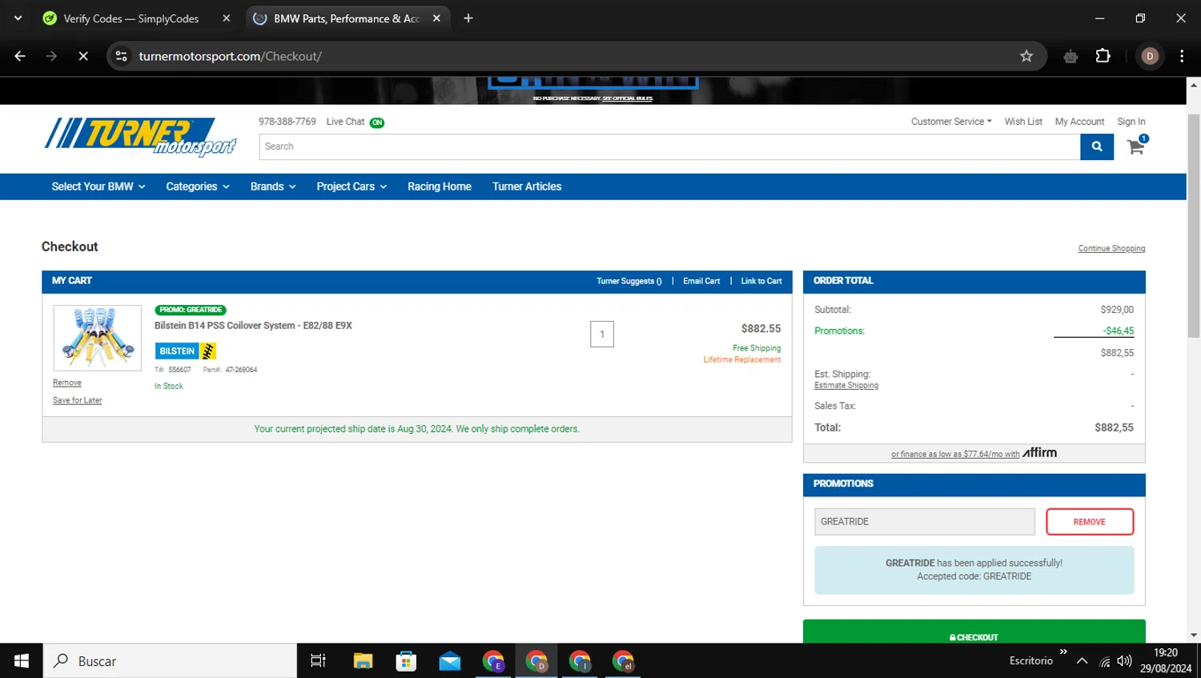Click the Bilstein brand logo badge
Image resolution: width=1201 pixels, height=678 pixels.
186,351
